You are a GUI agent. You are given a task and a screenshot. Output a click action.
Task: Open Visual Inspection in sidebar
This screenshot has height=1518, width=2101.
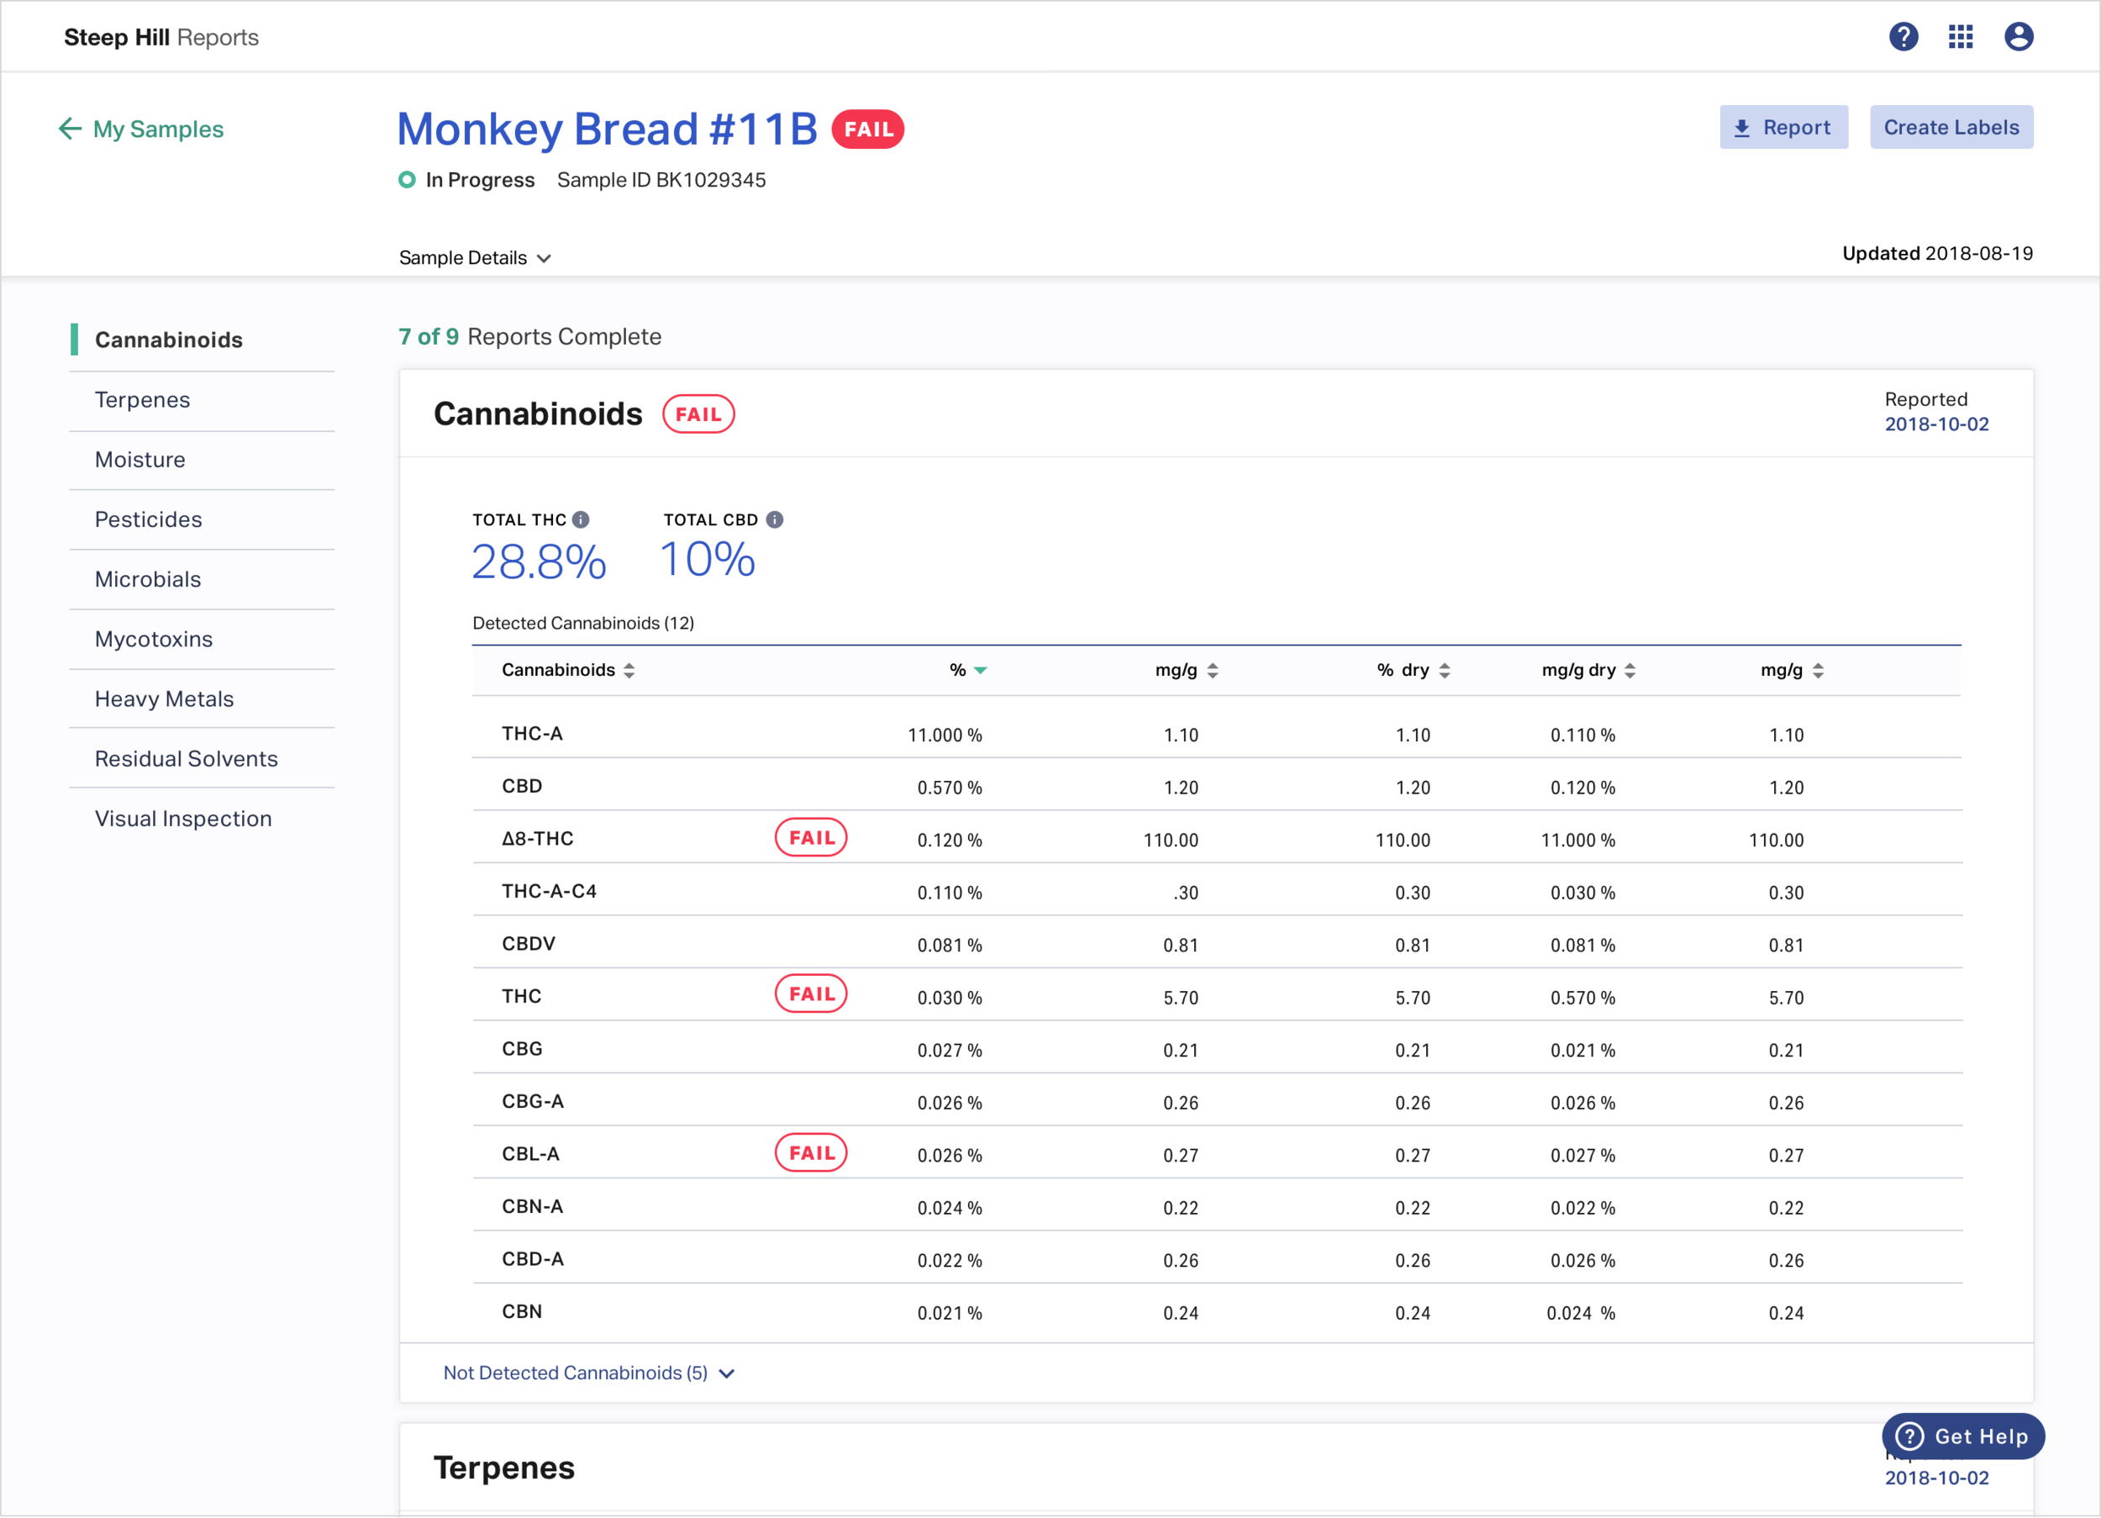(x=183, y=819)
